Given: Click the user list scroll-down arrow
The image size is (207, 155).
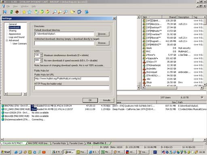Looking at the screenshot, I should click(x=205, y=84).
